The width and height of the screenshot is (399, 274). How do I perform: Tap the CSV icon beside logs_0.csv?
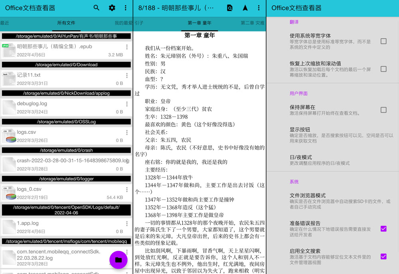[x=9, y=193]
